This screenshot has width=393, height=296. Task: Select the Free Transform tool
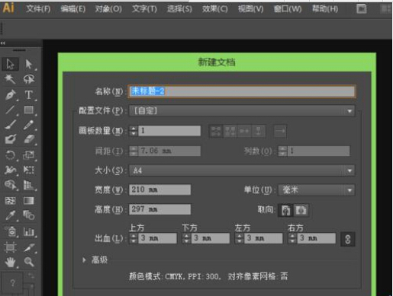coord(29,170)
